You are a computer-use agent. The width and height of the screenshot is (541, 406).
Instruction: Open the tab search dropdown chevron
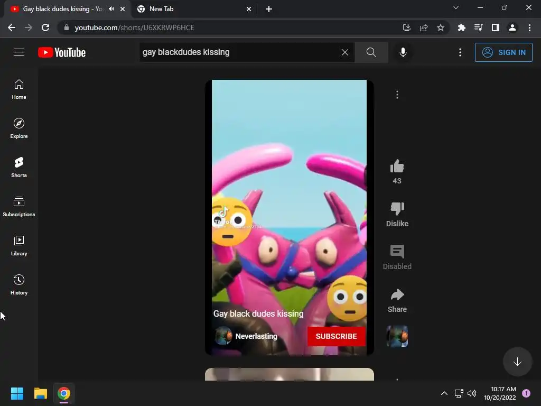456,7
